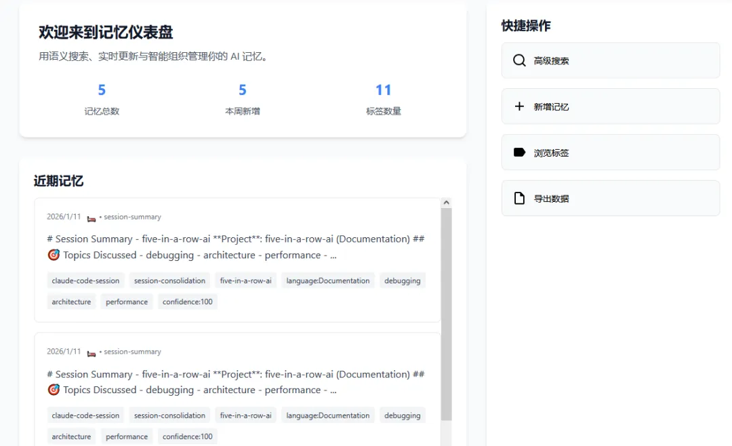Click scrollbar up arrow in 近期记忆 list
Viewport: 732px width, 446px height.
pyautogui.click(x=446, y=203)
